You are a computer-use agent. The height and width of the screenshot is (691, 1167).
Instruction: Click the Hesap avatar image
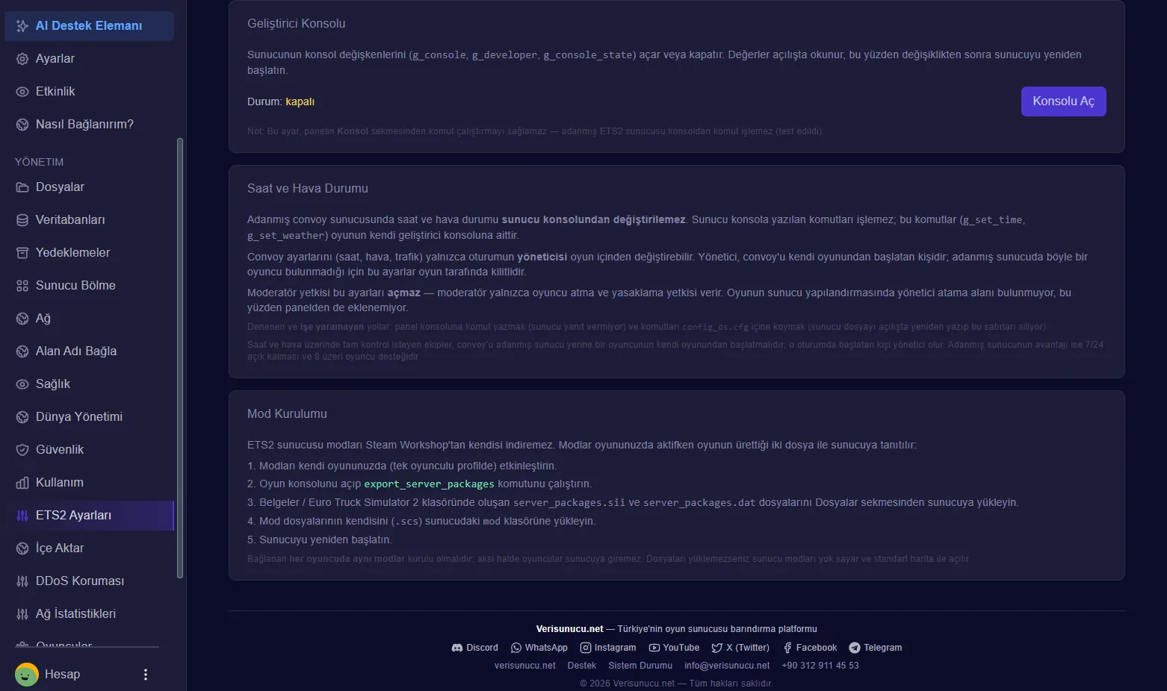pyautogui.click(x=27, y=675)
